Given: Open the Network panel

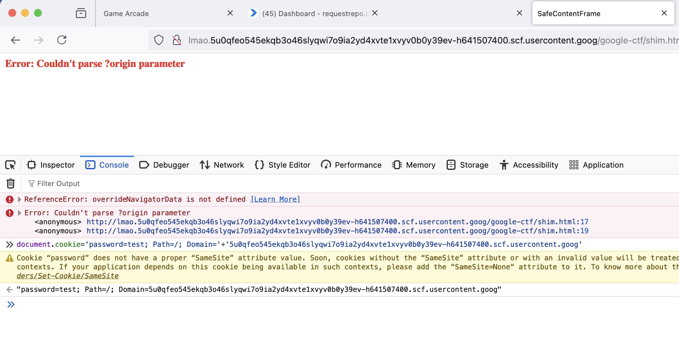Looking at the screenshot, I should (222, 165).
